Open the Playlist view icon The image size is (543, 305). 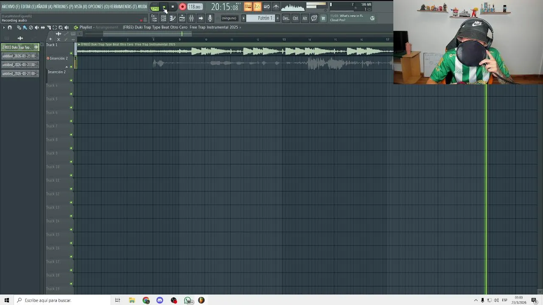click(182, 18)
